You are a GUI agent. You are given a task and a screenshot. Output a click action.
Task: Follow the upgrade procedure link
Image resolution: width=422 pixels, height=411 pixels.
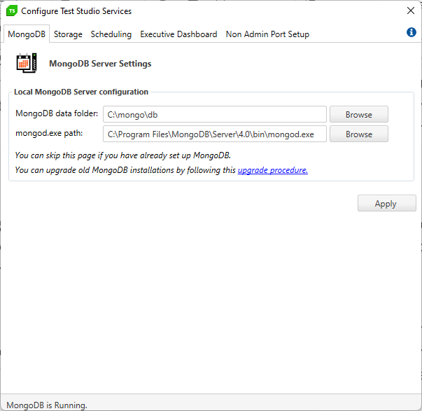coord(273,170)
